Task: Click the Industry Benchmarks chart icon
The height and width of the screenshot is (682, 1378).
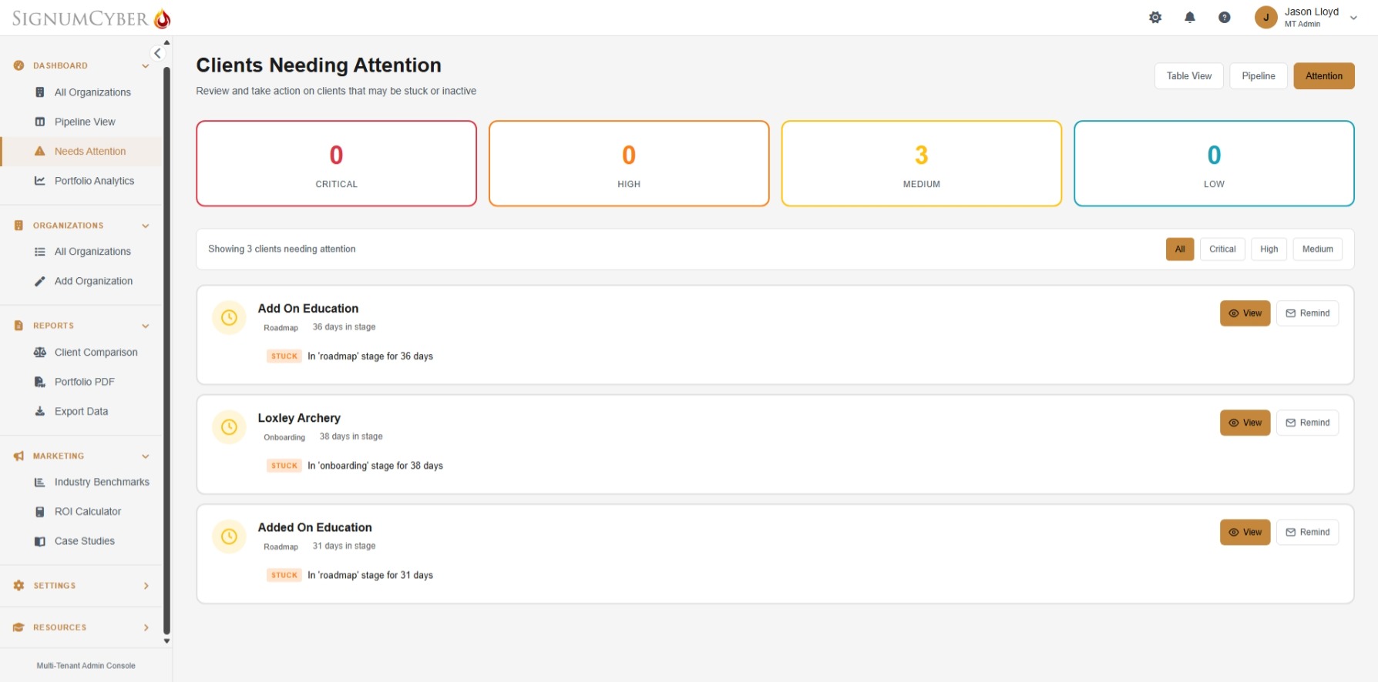Action: (x=40, y=482)
